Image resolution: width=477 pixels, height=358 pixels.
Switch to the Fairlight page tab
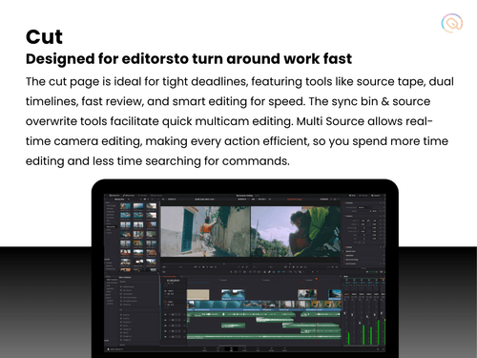pos(271,348)
